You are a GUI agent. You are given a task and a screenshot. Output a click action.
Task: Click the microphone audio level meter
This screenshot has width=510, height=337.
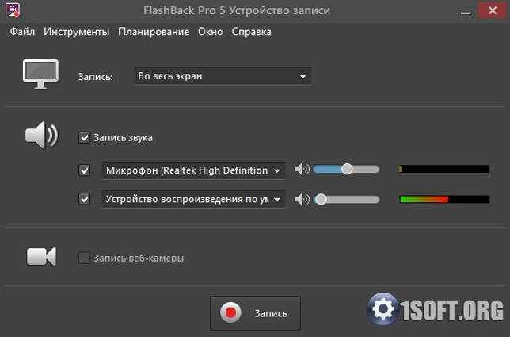click(x=444, y=169)
